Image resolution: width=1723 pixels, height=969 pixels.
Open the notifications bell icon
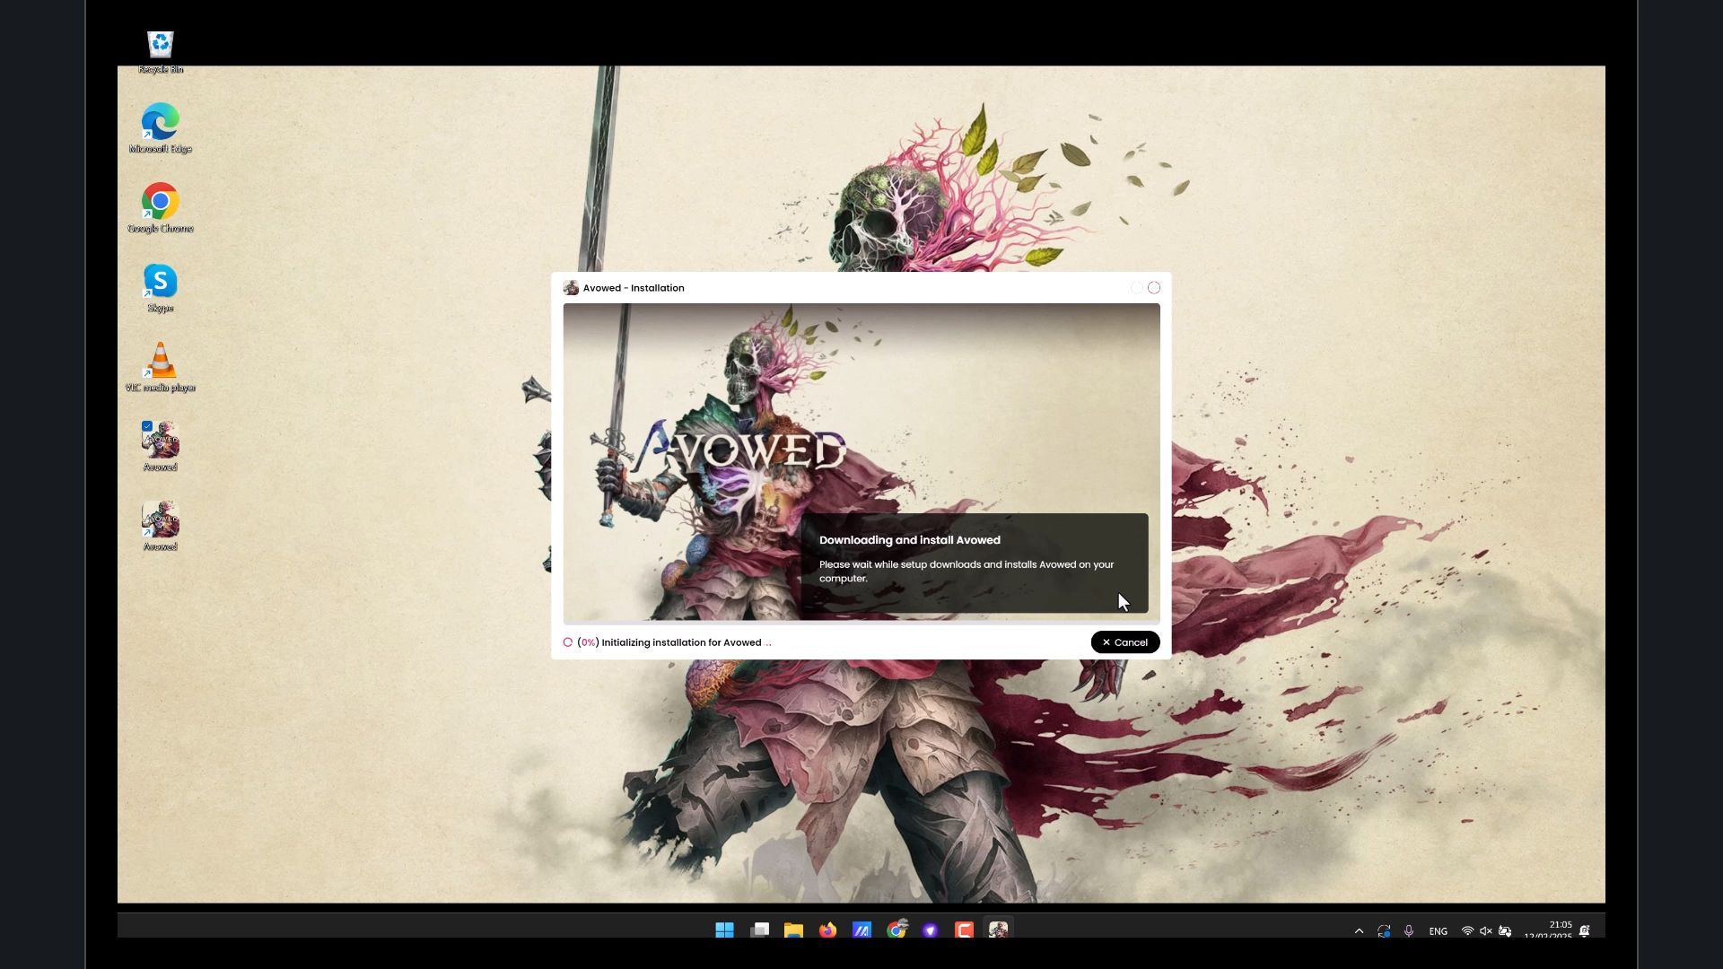pyautogui.click(x=1585, y=931)
